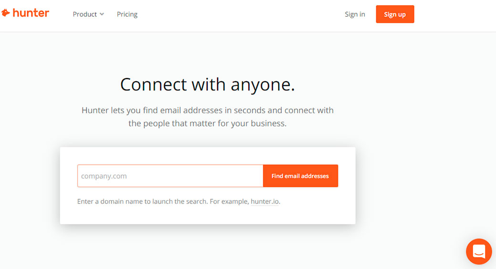Click the "Connect with anyone." heading
The height and width of the screenshot is (269, 496).
click(x=207, y=85)
